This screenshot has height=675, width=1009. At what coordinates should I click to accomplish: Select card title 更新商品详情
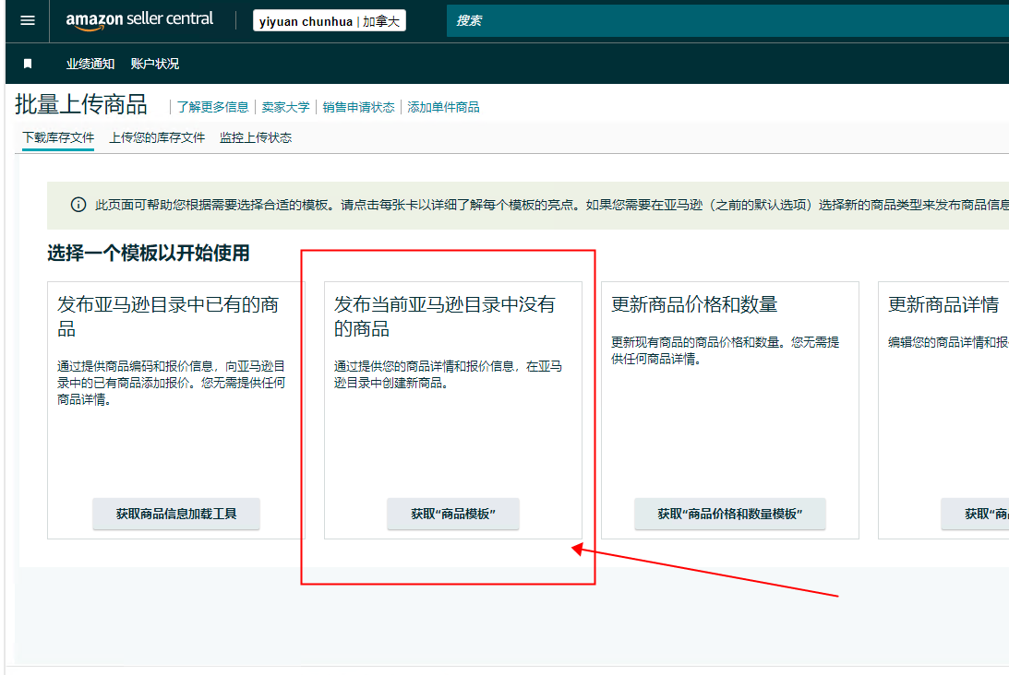click(943, 304)
